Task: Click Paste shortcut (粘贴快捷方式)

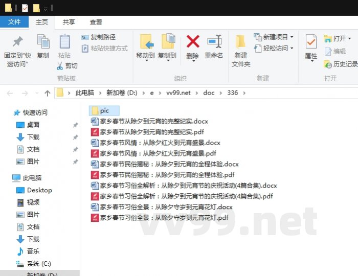Action: coord(104,49)
